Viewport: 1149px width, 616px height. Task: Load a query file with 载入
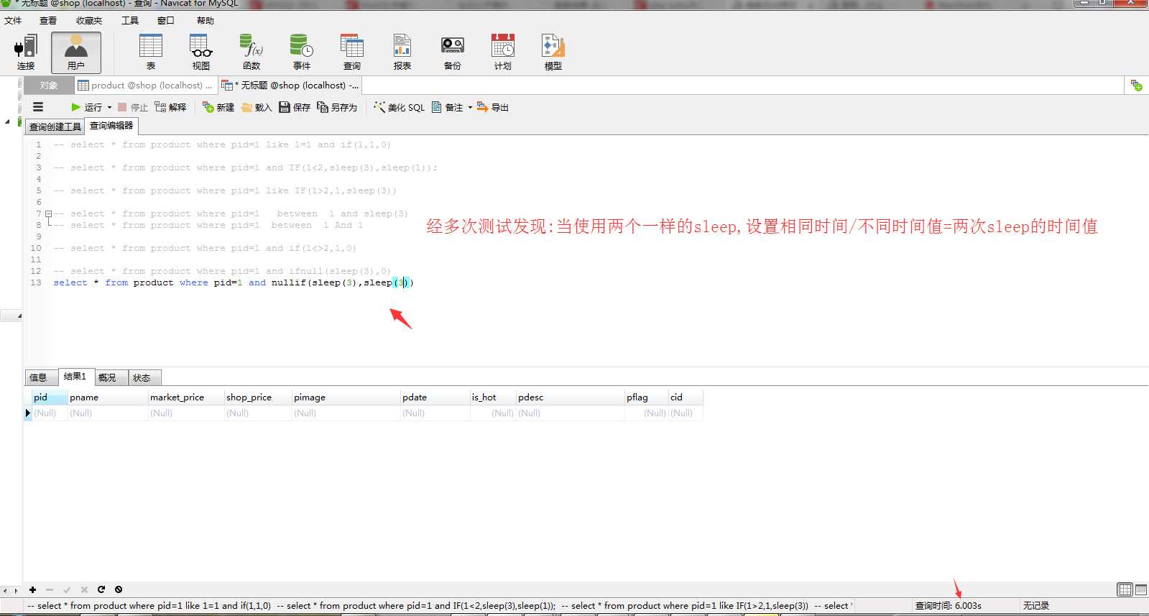[x=257, y=107]
